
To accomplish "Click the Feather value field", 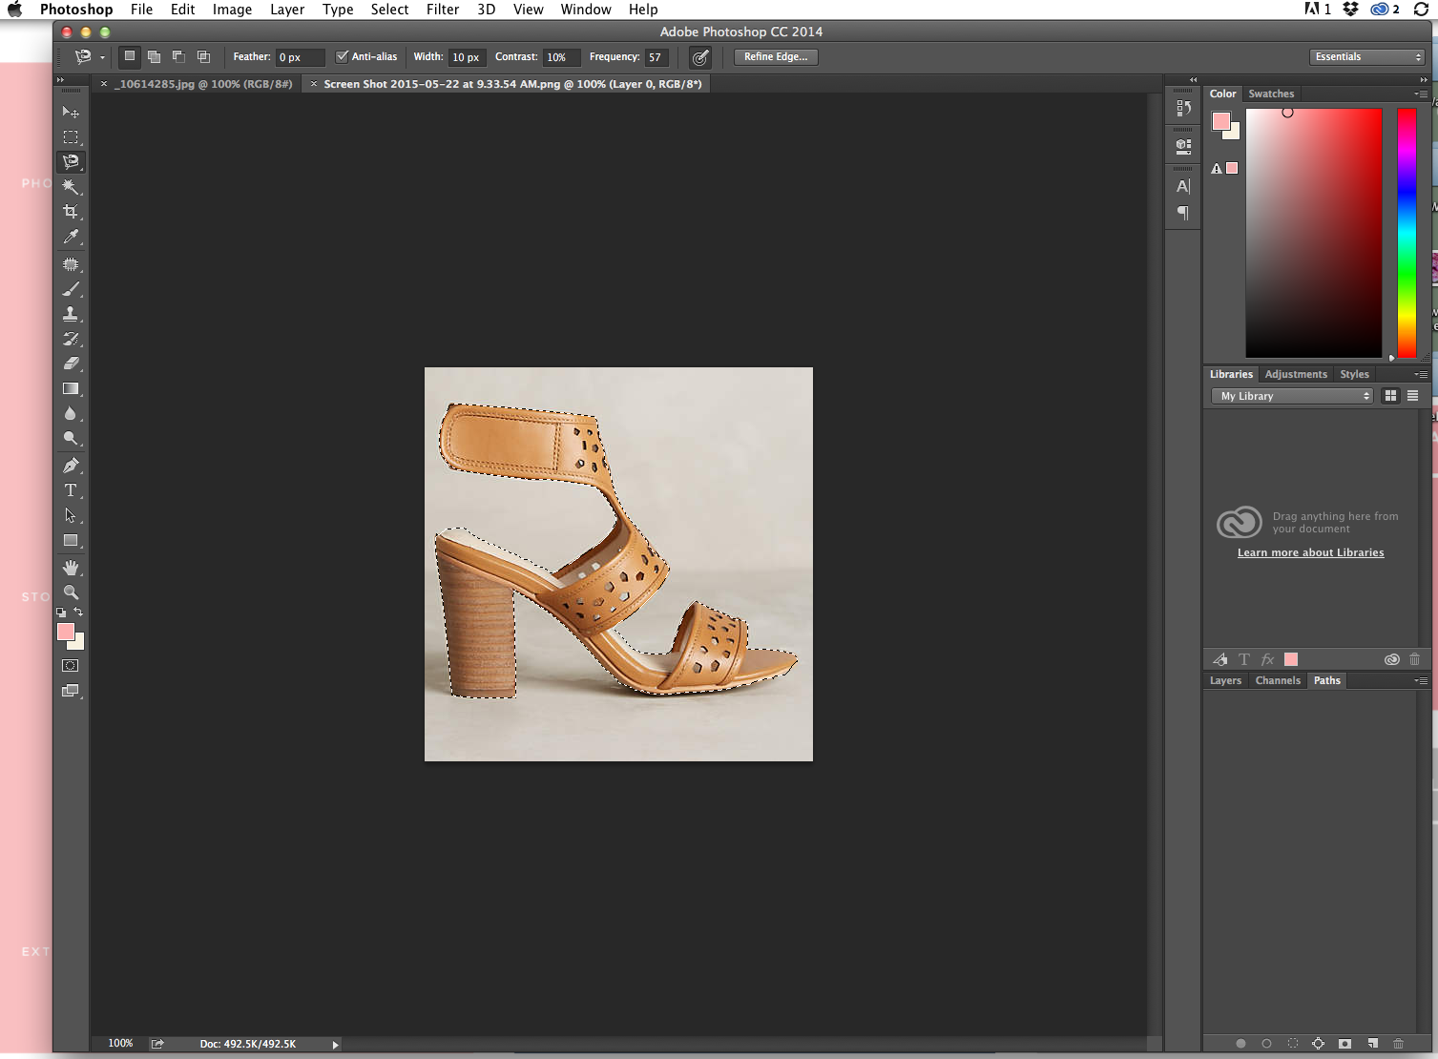I will (x=300, y=57).
